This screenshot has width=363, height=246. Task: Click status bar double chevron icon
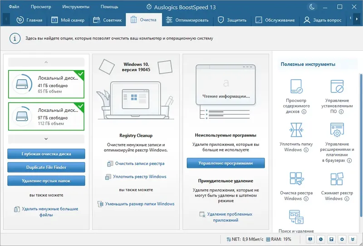pos(353,239)
